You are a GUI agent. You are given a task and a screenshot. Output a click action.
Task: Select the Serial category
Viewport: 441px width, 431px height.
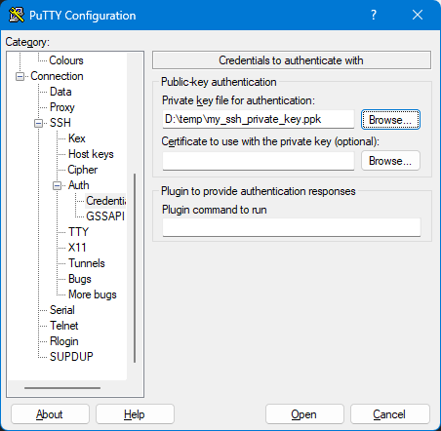[x=62, y=310]
